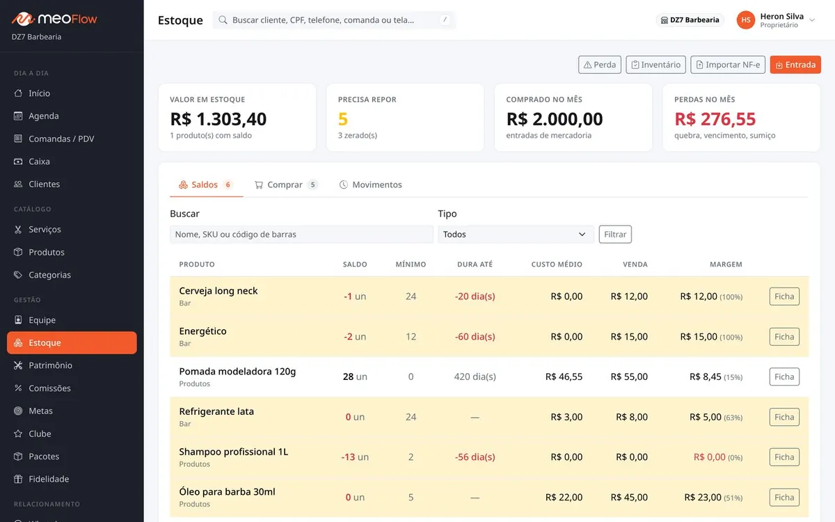Viewport: 835px width, 522px height.
Task: Click the HS user avatar
Action: tap(746, 20)
